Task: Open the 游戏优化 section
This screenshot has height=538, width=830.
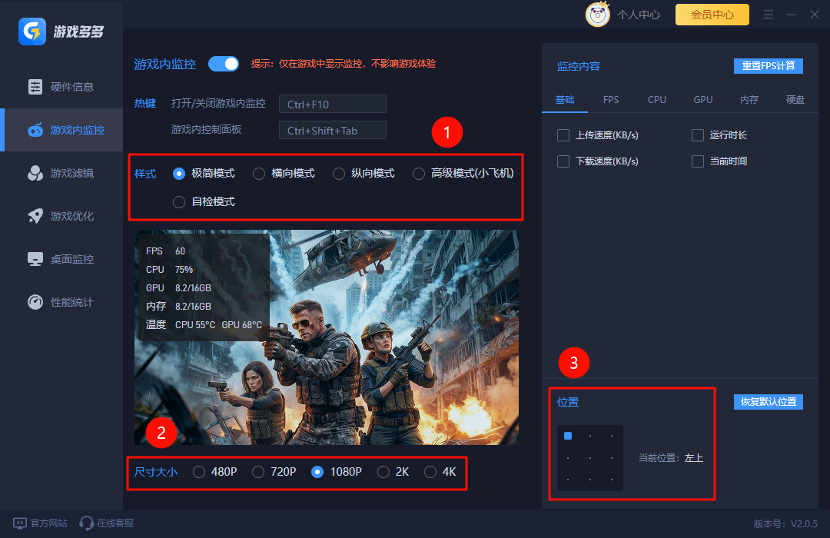Action: tap(61, 216)
